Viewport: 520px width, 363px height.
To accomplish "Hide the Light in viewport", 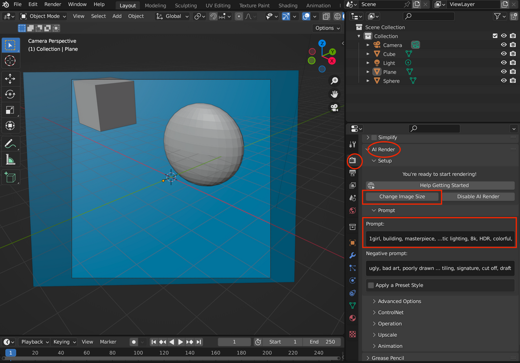I will (503, 63).
